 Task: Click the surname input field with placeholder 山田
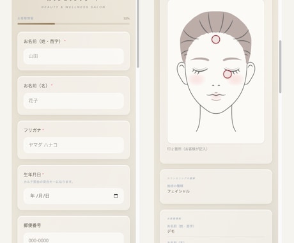(73, 56)
